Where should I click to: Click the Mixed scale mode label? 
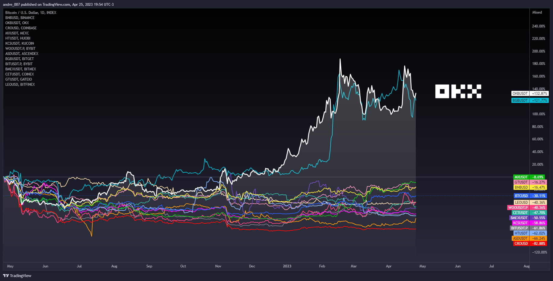pos(537,12)
